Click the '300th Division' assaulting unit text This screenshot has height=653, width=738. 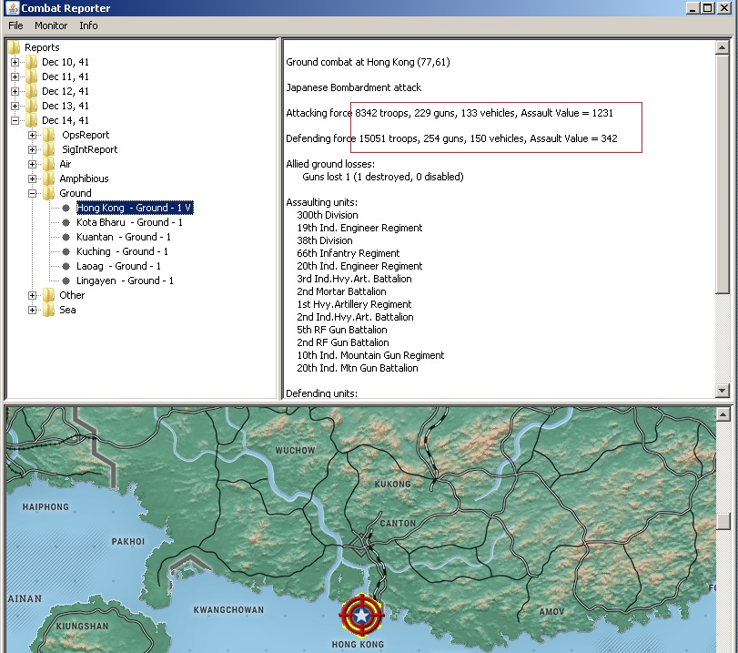pyautogui.click(x=327, y=215)
